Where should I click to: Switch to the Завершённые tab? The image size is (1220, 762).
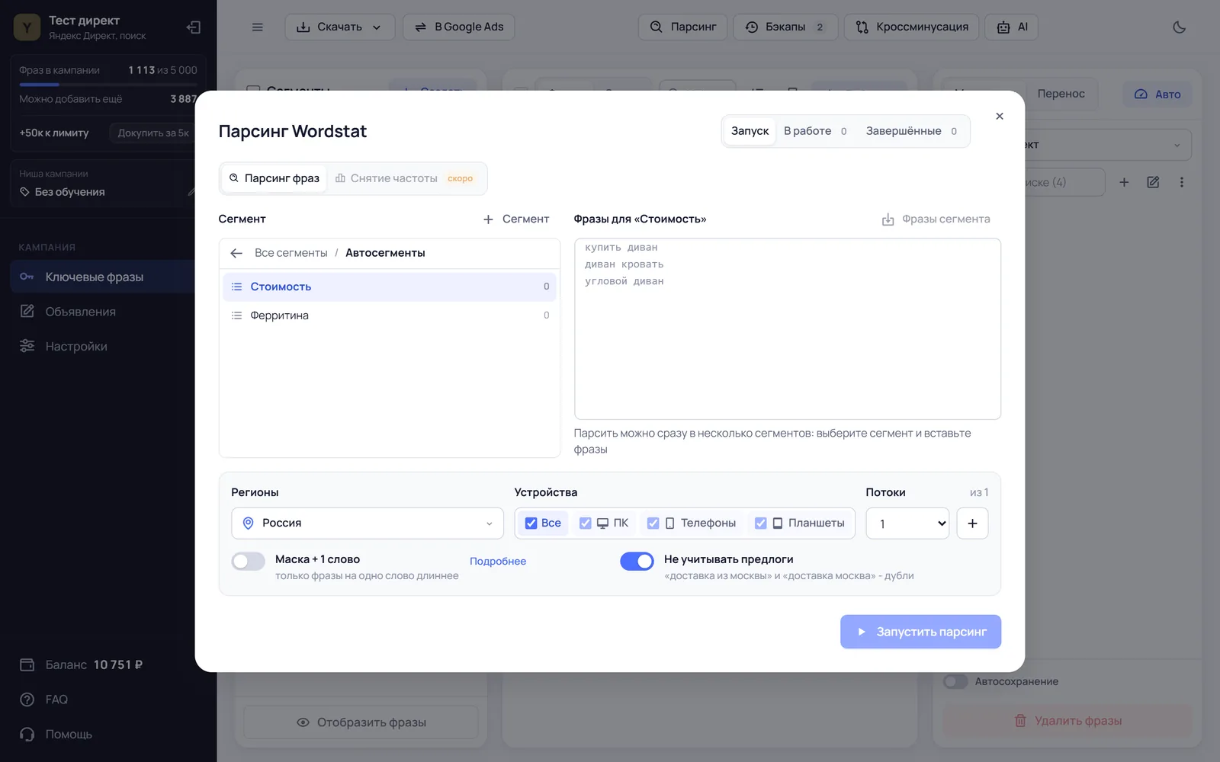(x=911, y=131)
